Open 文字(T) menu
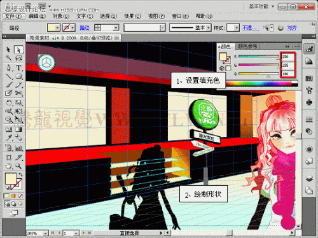The image size is (318, 238). coord(85,17)
